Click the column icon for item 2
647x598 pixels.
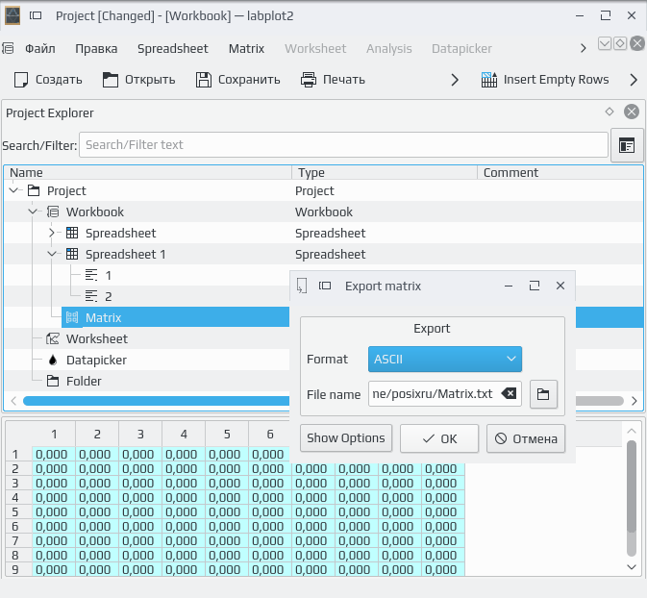click(x=91, y=296)
